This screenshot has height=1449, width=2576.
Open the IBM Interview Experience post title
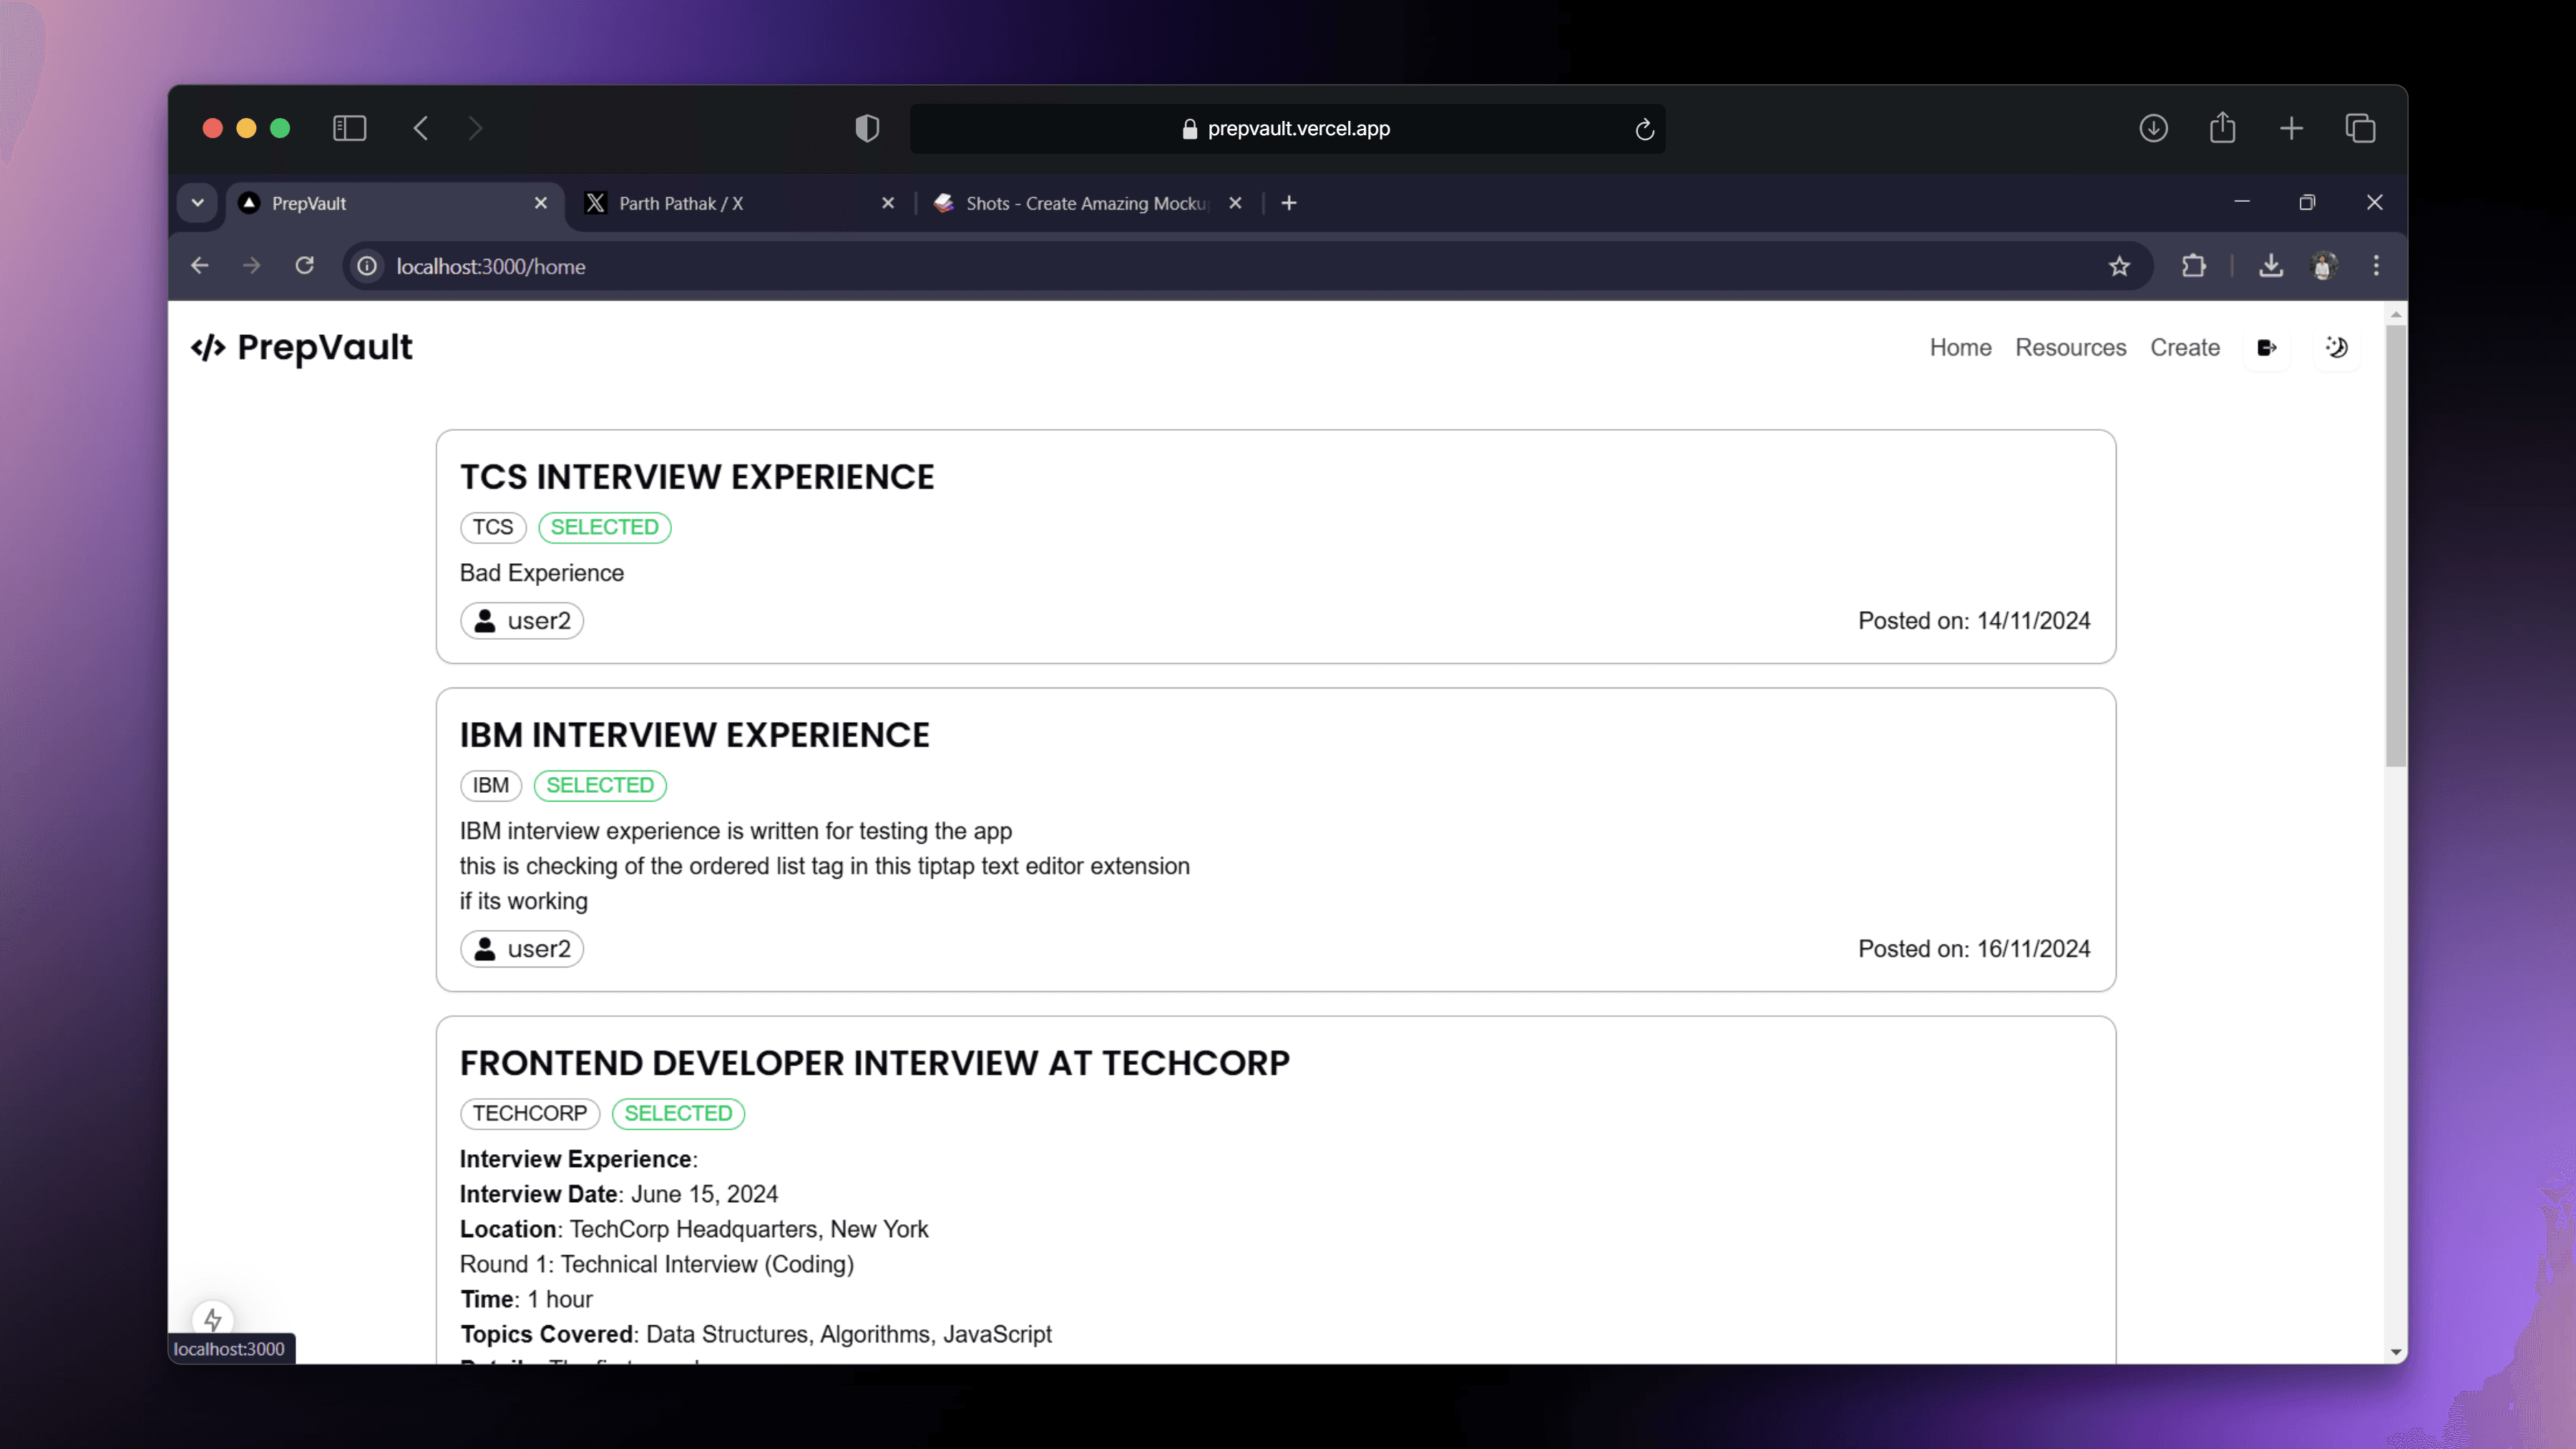click(694, 735)
